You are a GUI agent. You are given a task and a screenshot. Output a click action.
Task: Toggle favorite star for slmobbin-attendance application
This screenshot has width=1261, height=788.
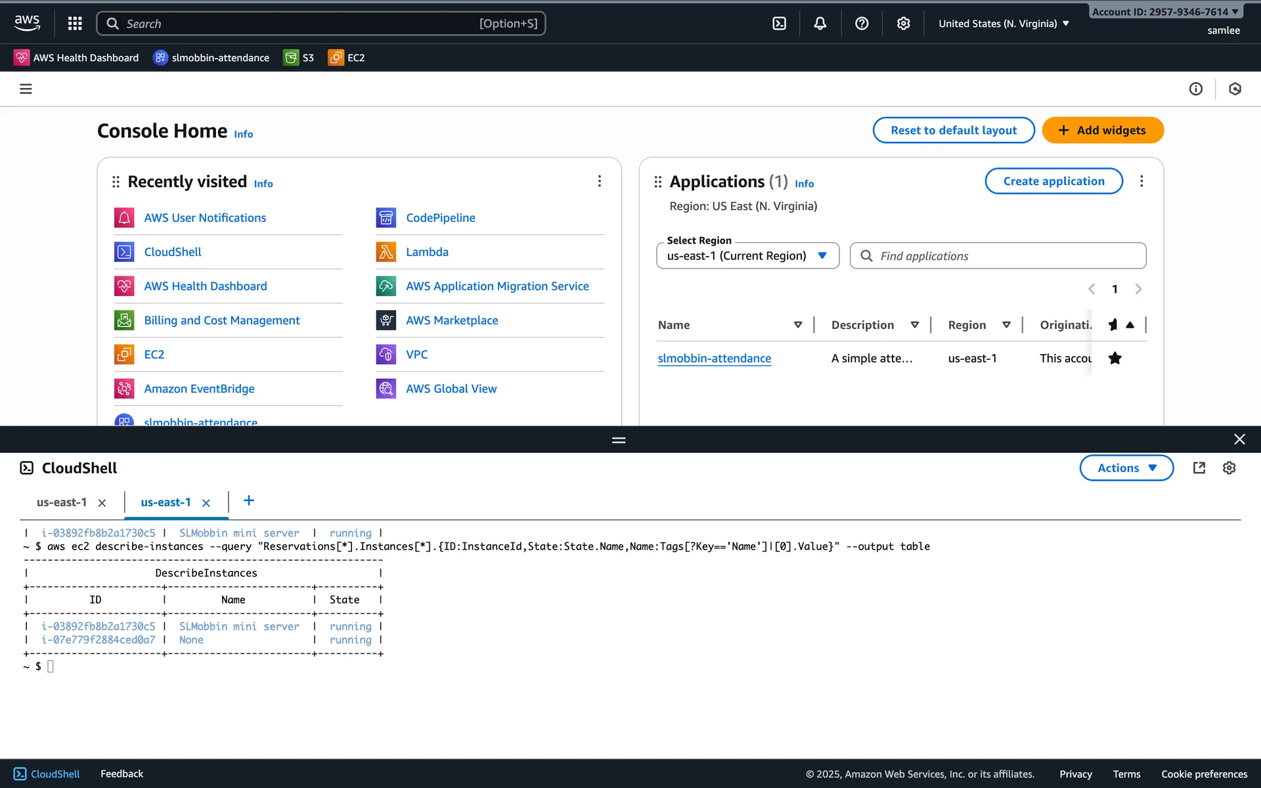coord(1115,358)
